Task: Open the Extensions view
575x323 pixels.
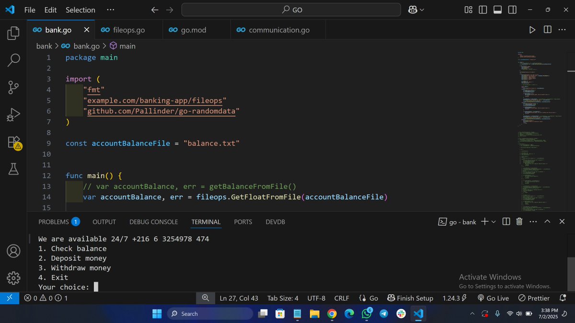Action: pos(13,141)
